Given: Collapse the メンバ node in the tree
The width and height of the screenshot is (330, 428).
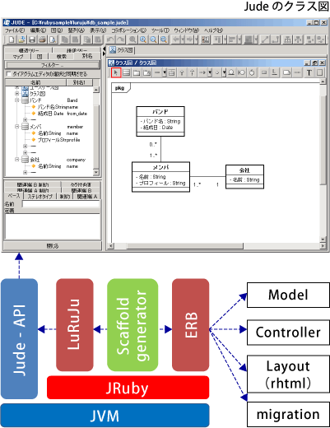Looking at the screenshot, I should point(17,127).
